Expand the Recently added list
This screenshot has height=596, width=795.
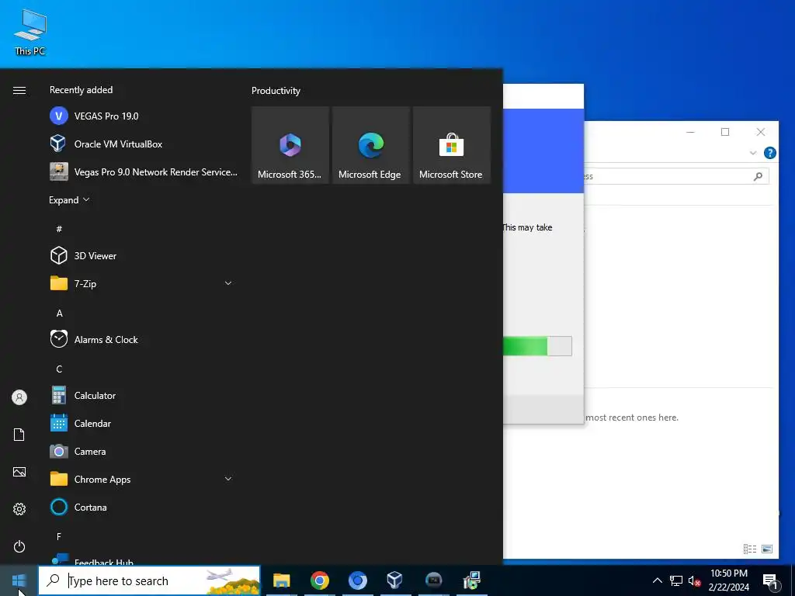pyautogui.click(x=69, y=199)
